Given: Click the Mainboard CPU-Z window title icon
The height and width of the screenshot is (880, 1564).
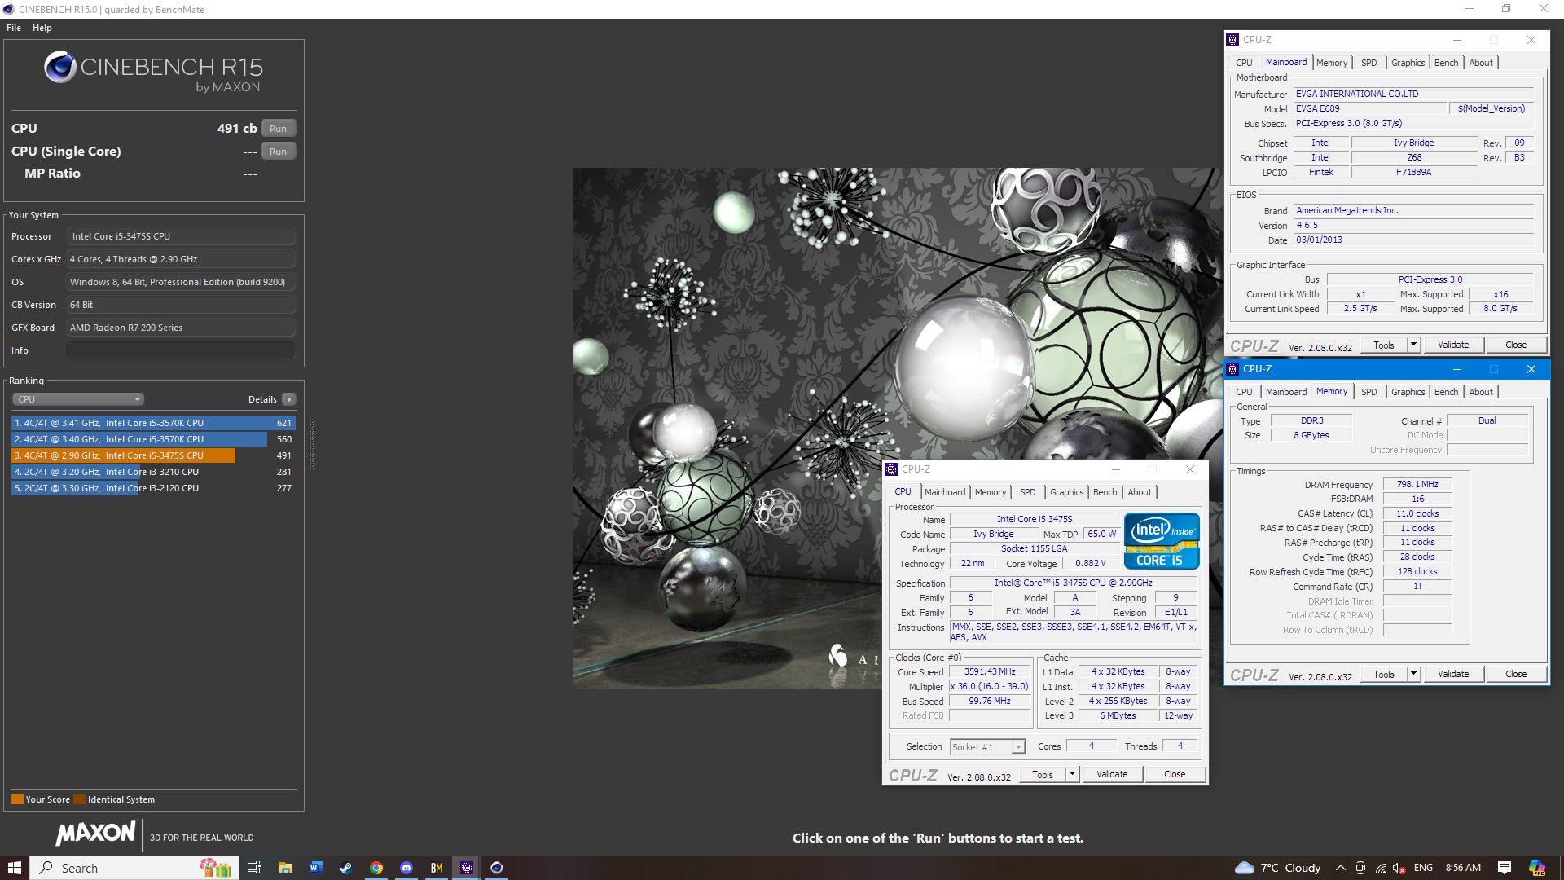Looking at the screenshot, I should tap(1232, 40).
